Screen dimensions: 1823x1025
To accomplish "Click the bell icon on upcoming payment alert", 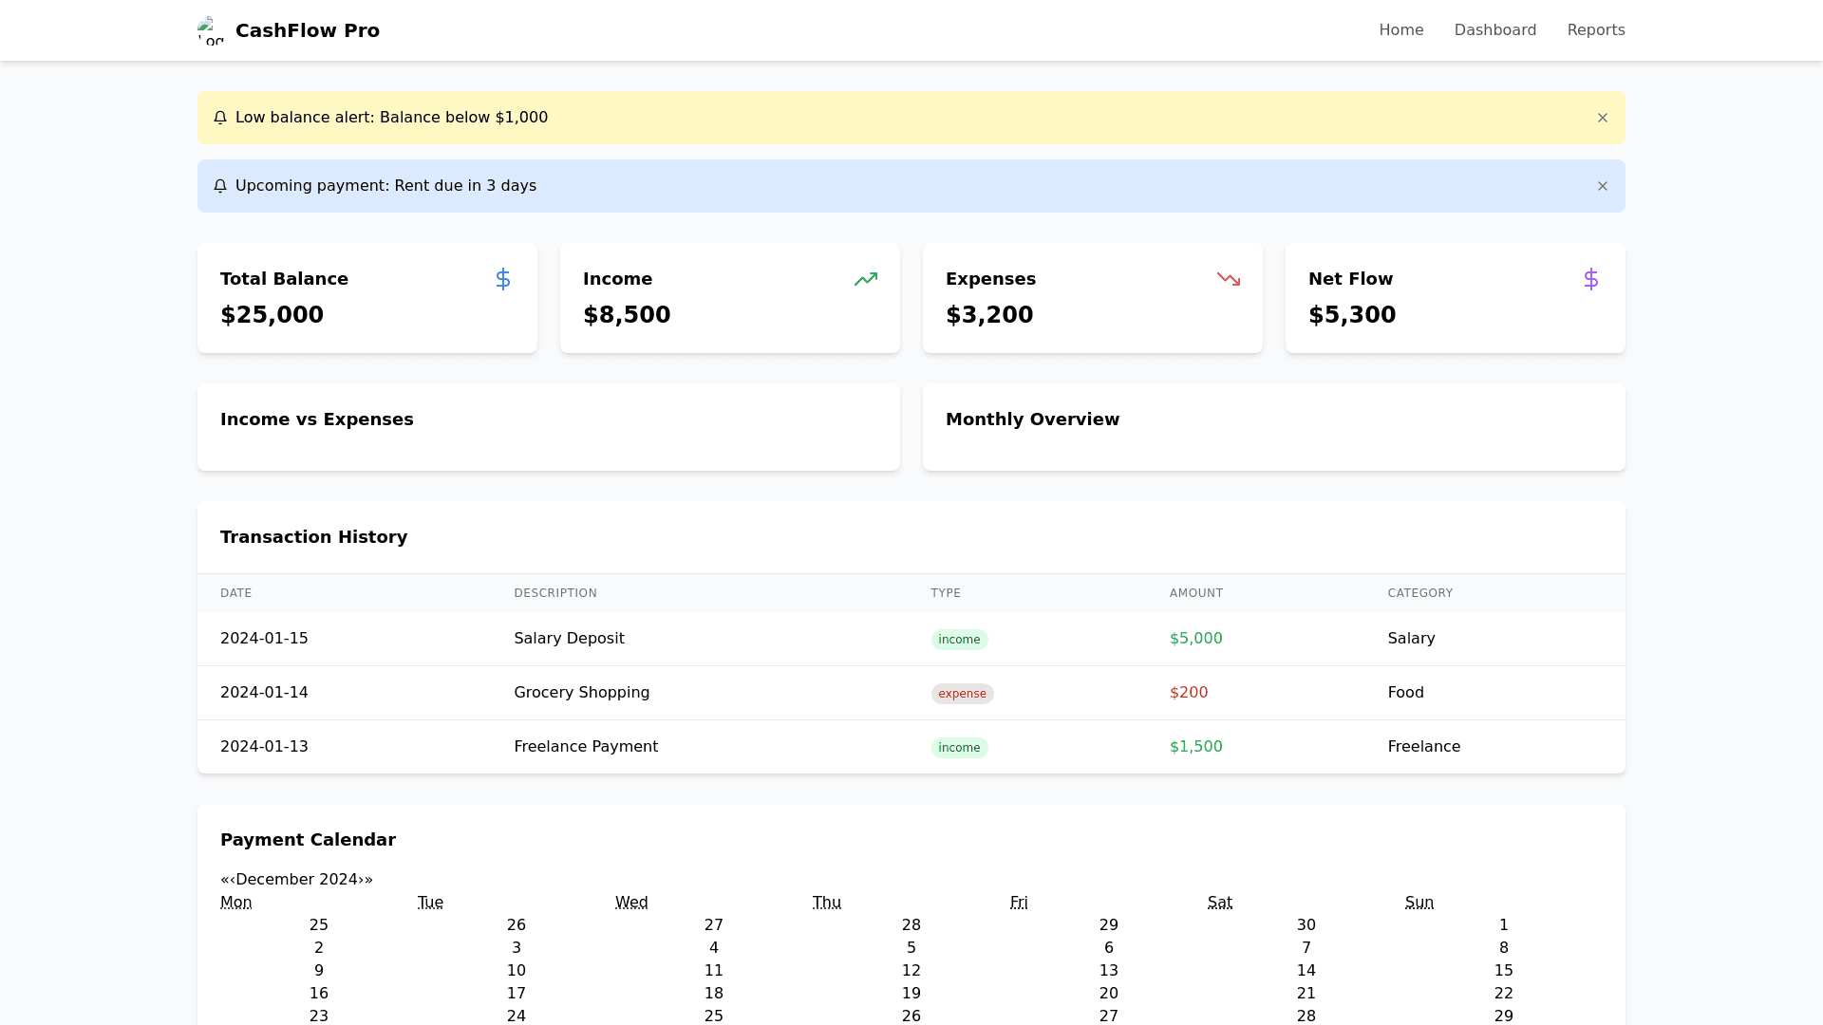I will point(220,186).
